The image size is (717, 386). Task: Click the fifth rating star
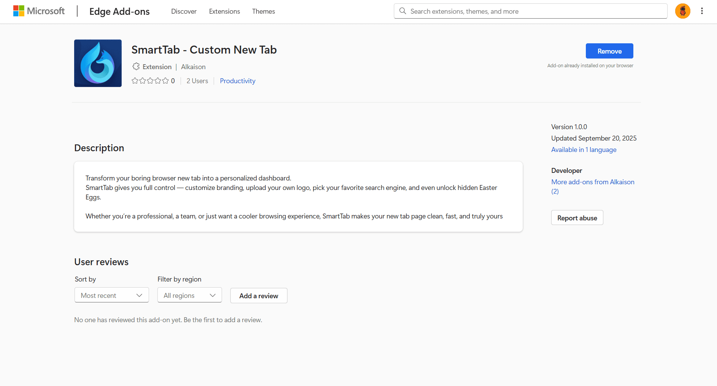(x=166, y=81)
